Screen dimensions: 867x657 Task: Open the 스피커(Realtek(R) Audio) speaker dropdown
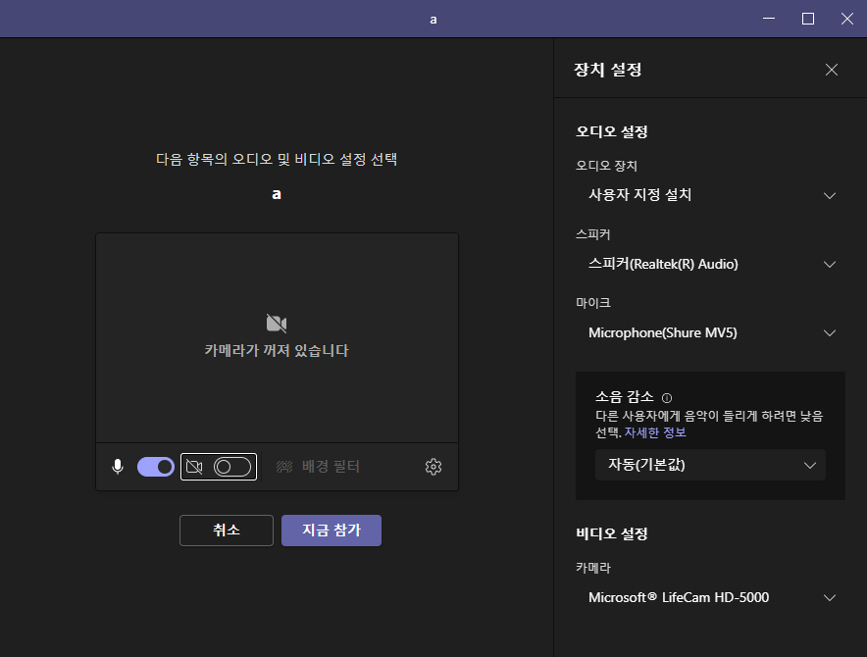tap(711, 264)
